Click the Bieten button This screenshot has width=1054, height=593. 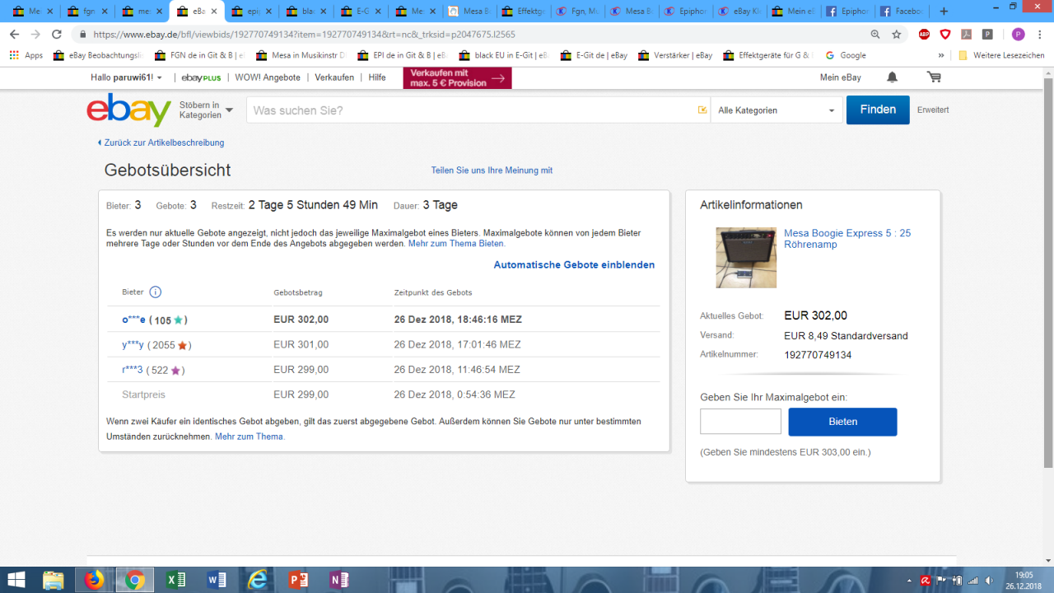tap(842, 422)
